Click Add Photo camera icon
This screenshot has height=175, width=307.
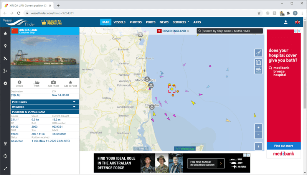tap(53, 84)
